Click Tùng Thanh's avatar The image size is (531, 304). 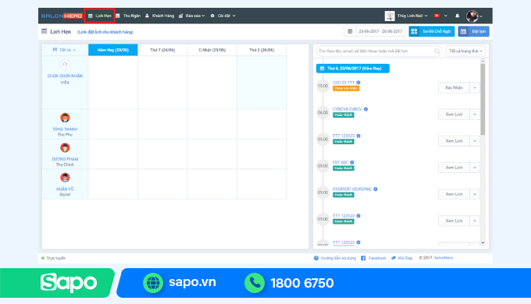(65, 118)
